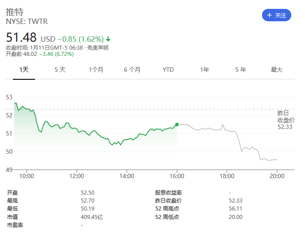305x234 pixels.
Task: Select the 1天 time range tab
Action: 23,70
